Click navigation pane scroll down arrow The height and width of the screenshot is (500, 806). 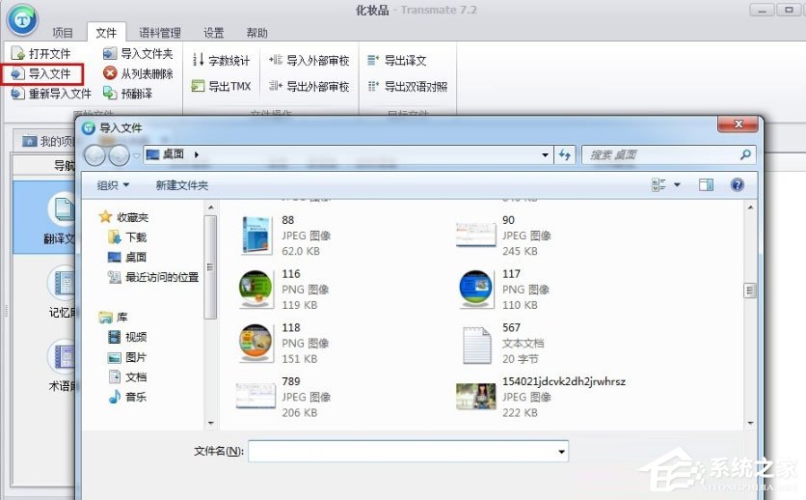pyautogui.click(x=211, y=423)
